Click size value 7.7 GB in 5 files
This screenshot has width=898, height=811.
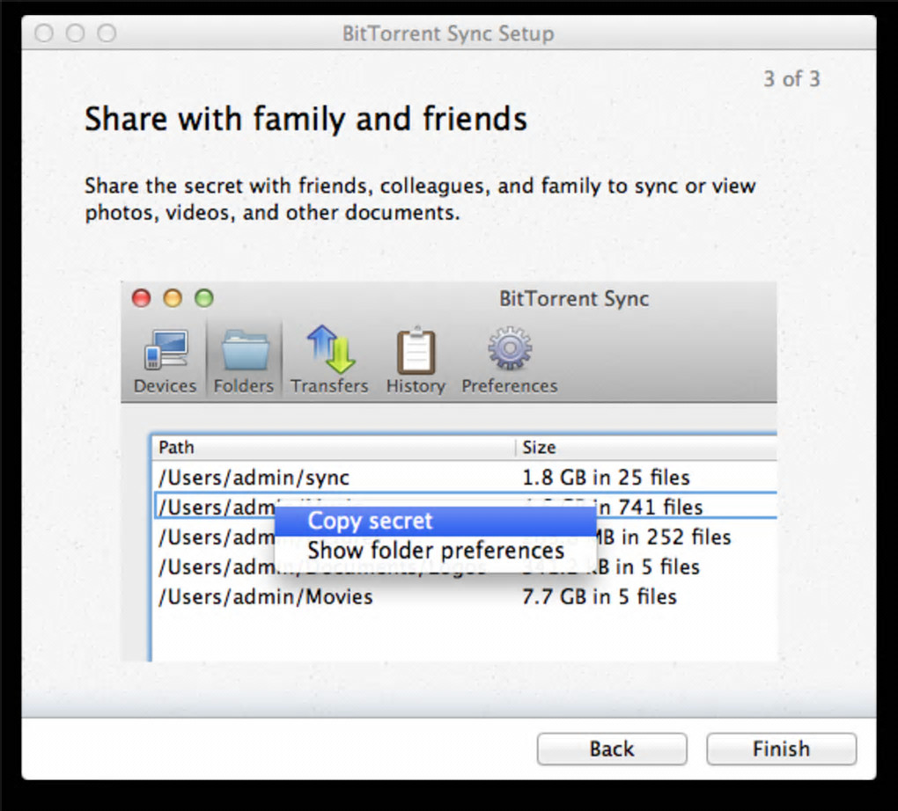click(599, 596)
